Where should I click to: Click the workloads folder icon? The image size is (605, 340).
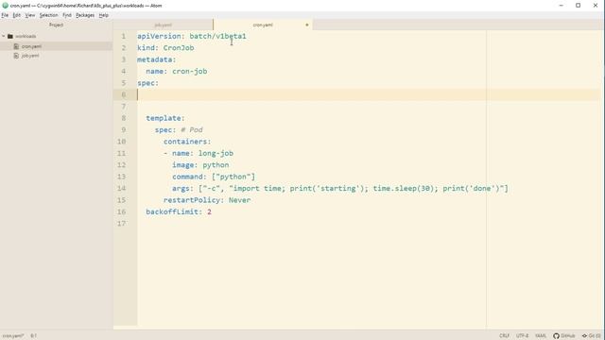point(10,36)
